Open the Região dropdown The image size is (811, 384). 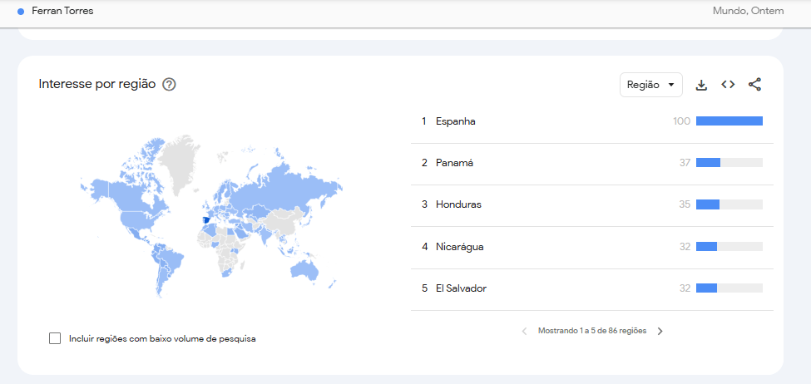pyautogui.click(x=651, y=85)
